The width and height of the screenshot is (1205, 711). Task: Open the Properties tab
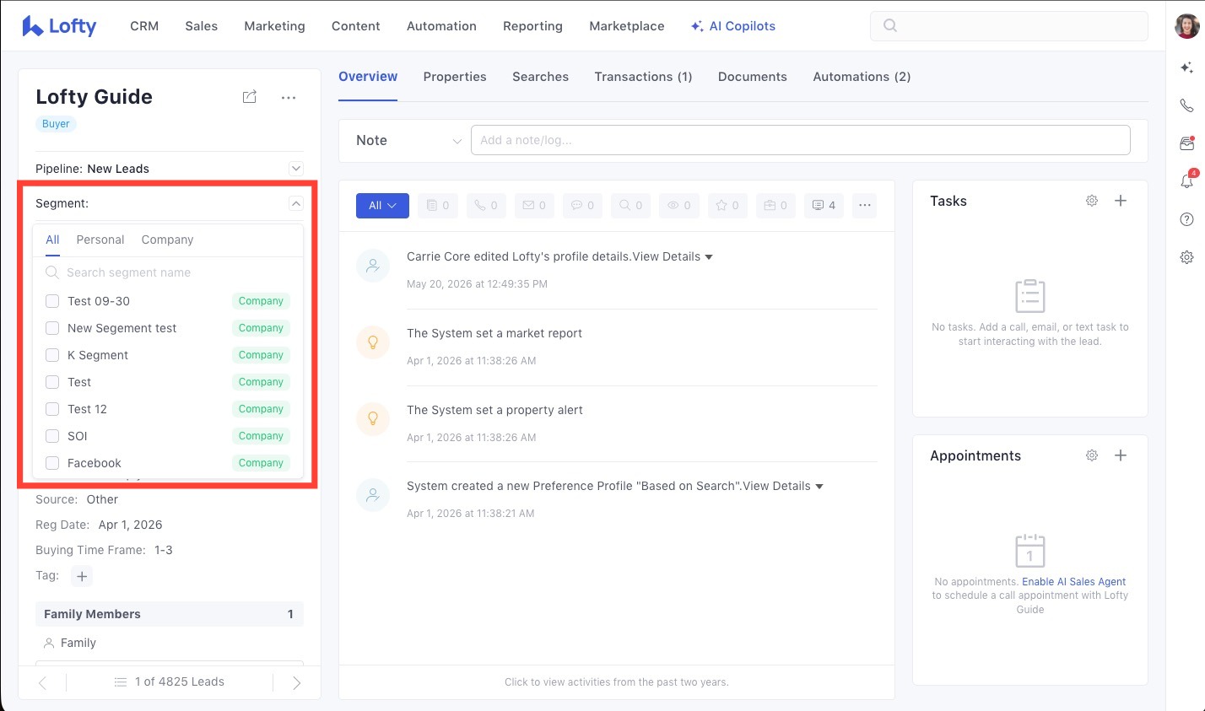(x=455, y=77)
